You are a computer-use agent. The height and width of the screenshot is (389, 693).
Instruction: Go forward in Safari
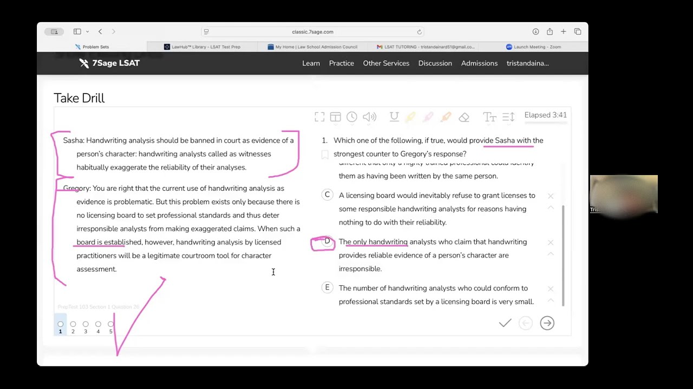113,32
